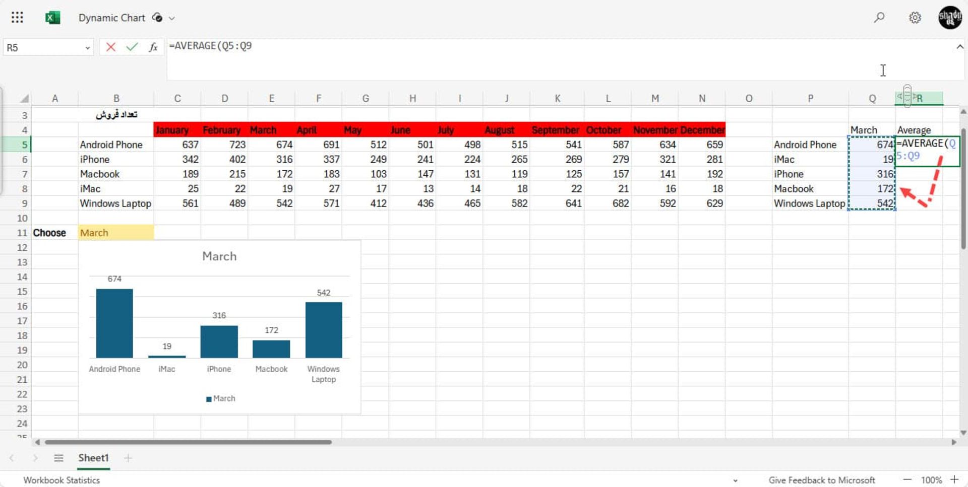Add a new sheet with the plus icon
The image size is (968, 487).
coord(128,458)
